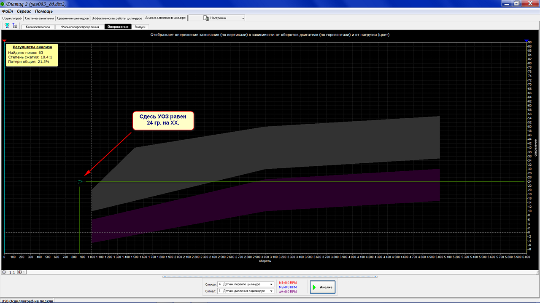
Task: Click the Анализ button
Action: click(322, 287)
